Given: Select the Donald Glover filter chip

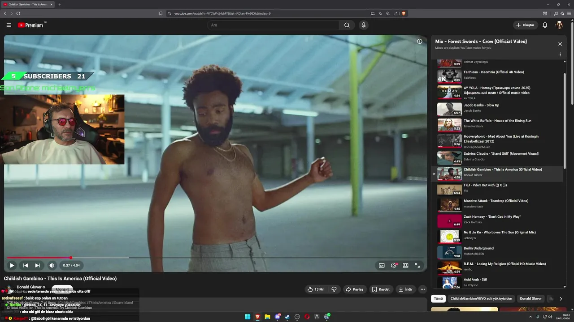Looking at the screenshot, I should 531,299.
